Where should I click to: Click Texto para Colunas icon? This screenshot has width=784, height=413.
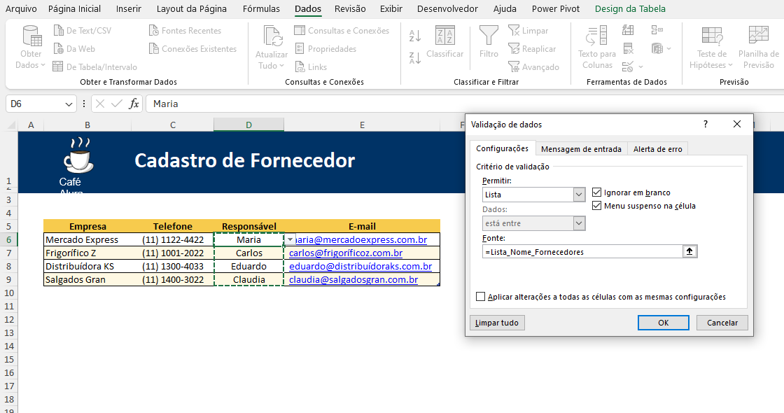tap(596, 36)
